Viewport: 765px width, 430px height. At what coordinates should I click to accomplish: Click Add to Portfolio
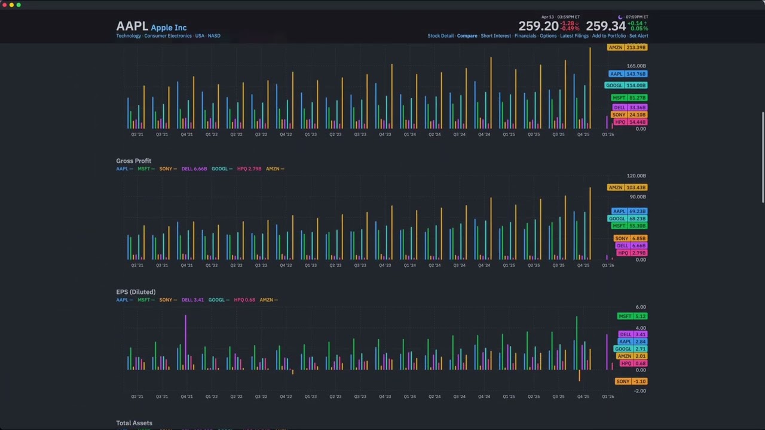609,36
